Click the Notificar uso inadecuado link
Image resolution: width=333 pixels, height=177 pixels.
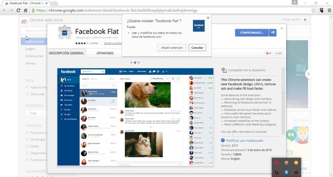(244, 140)
